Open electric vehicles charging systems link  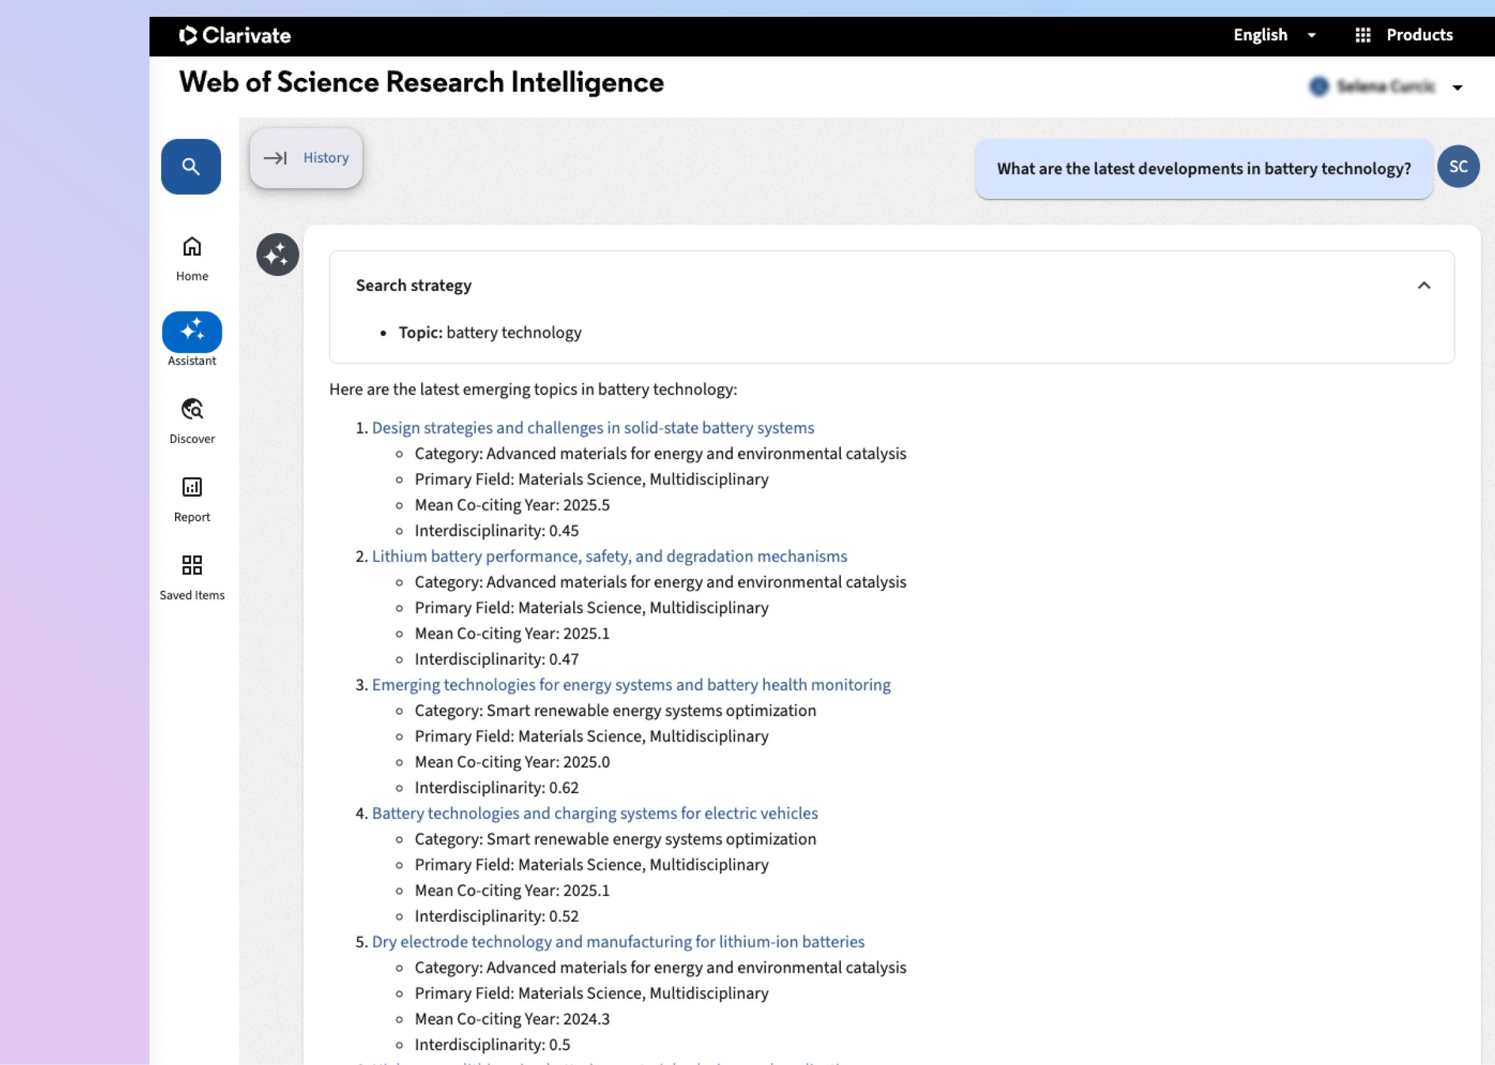tap(594, 814)
